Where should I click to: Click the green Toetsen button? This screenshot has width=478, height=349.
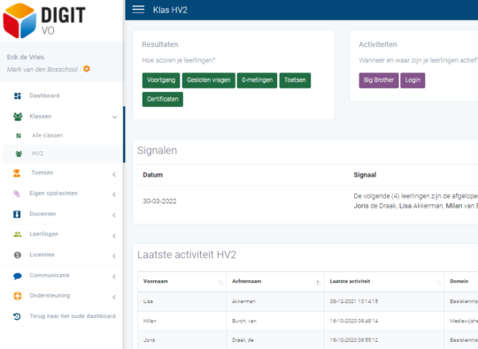point(295,80)
